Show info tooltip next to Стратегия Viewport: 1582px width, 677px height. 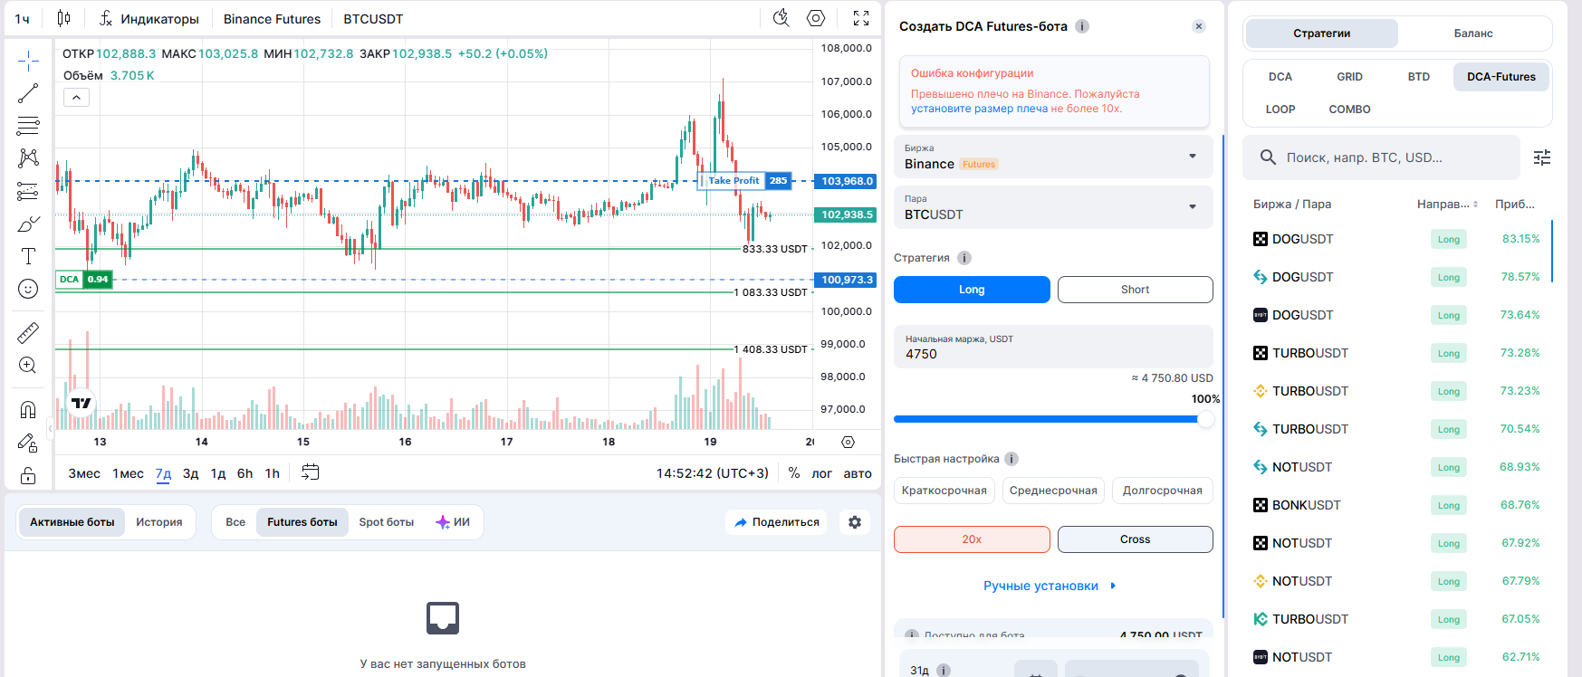[964, 258]
